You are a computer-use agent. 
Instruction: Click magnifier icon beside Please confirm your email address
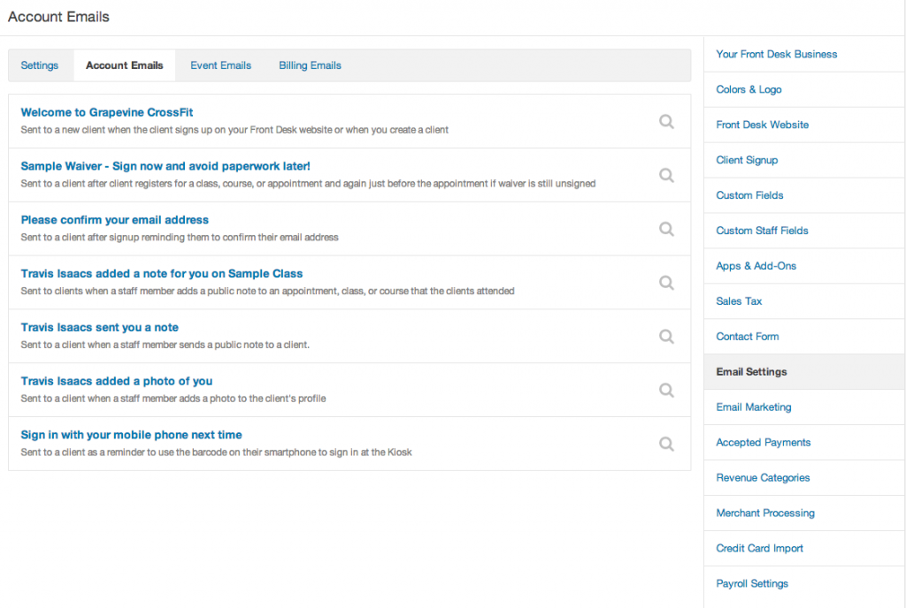(666, 229)
